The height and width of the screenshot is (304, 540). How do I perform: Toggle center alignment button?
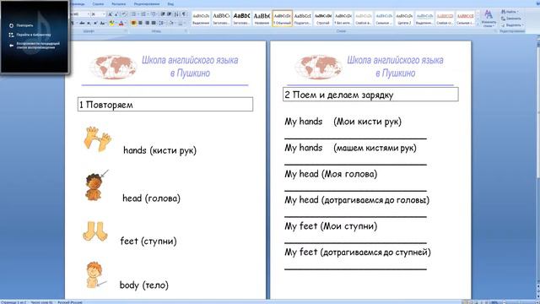141,23
